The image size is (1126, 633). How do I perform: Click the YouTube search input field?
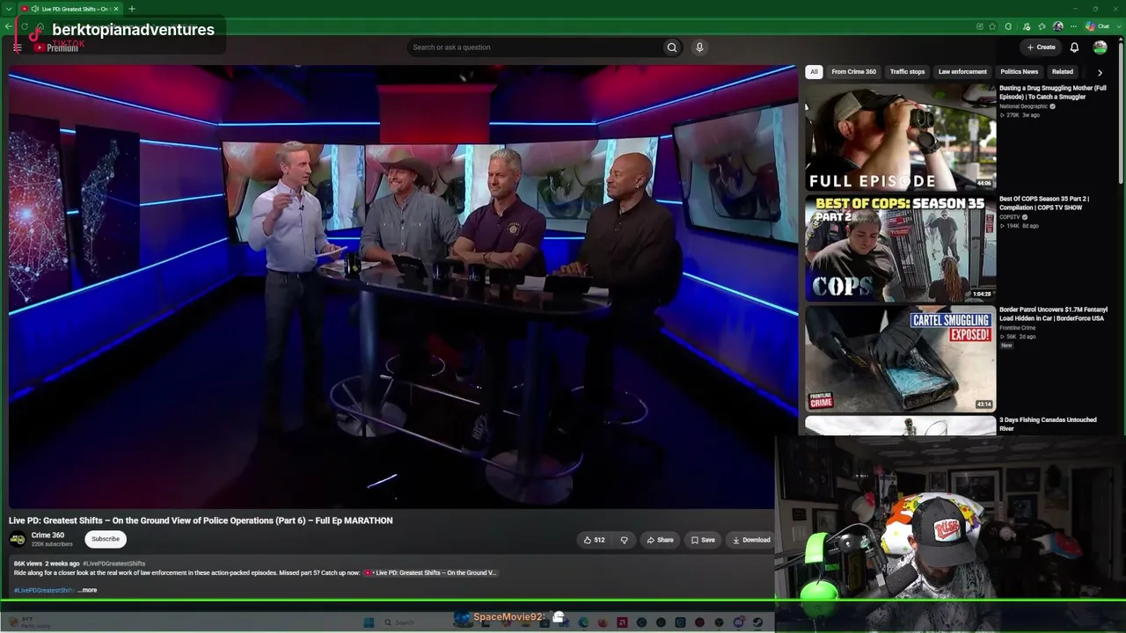534,47
